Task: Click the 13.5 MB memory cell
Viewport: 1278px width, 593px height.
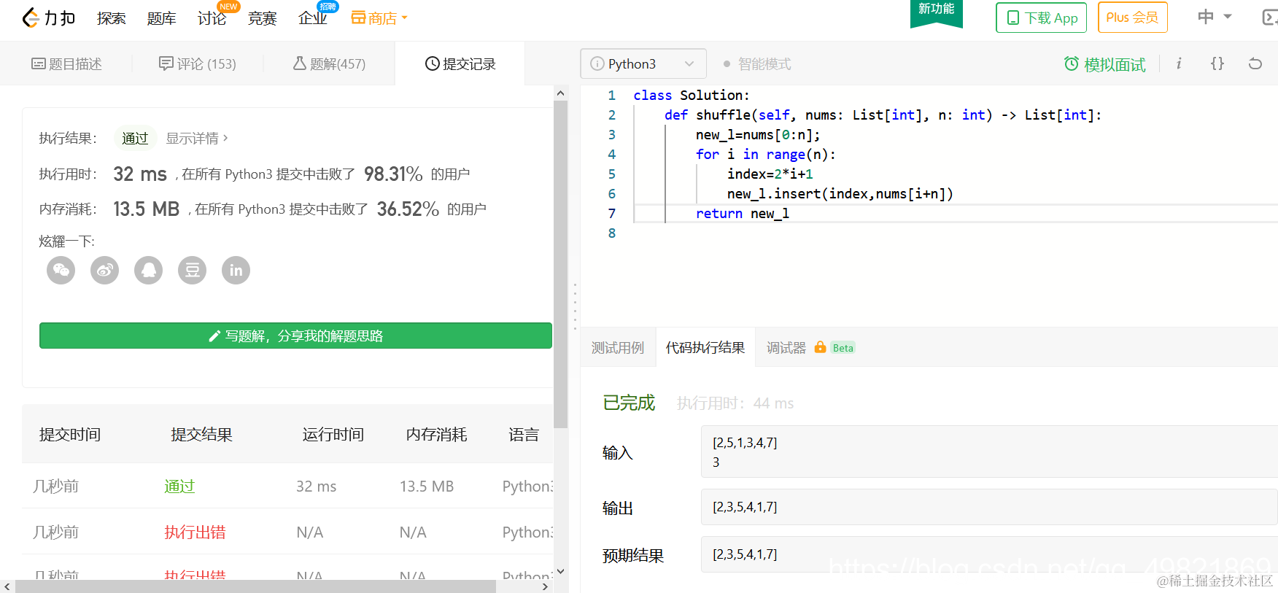Action: tap(427, 487)
